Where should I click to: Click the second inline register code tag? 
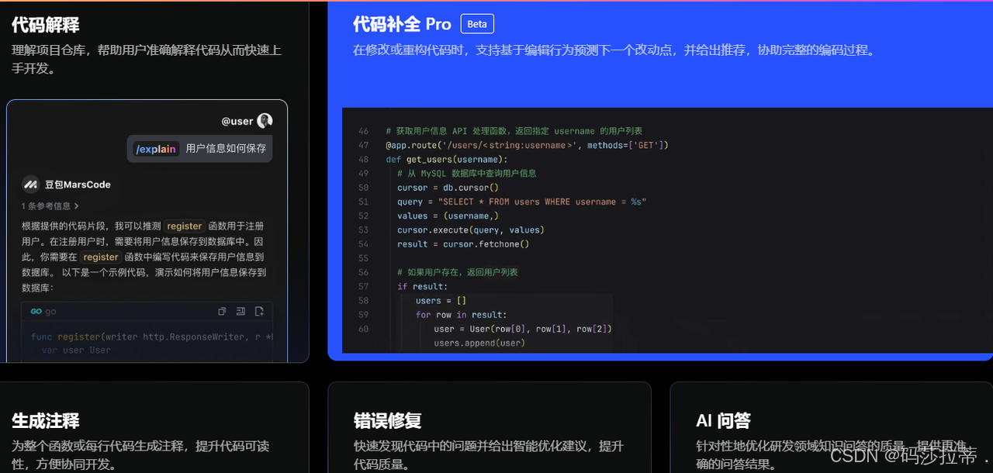click(101, 257)
